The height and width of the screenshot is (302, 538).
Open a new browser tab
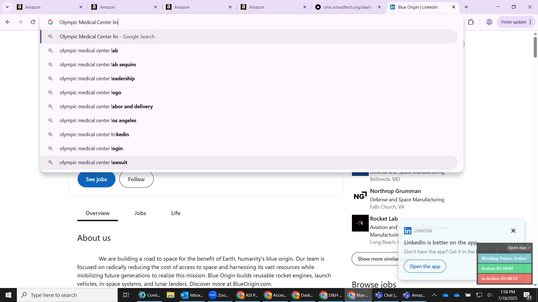click(x=466, y=7)
